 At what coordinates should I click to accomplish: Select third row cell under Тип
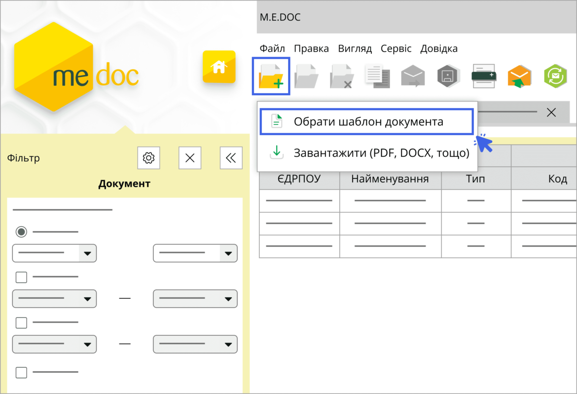coord(476,246)
